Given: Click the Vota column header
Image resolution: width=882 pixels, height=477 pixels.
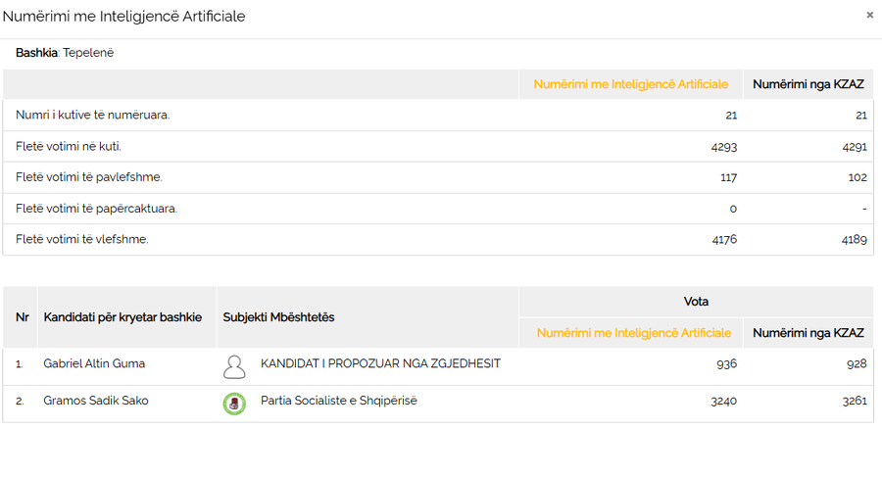Looking at the screenshot, I should click(x=696, y=302).
